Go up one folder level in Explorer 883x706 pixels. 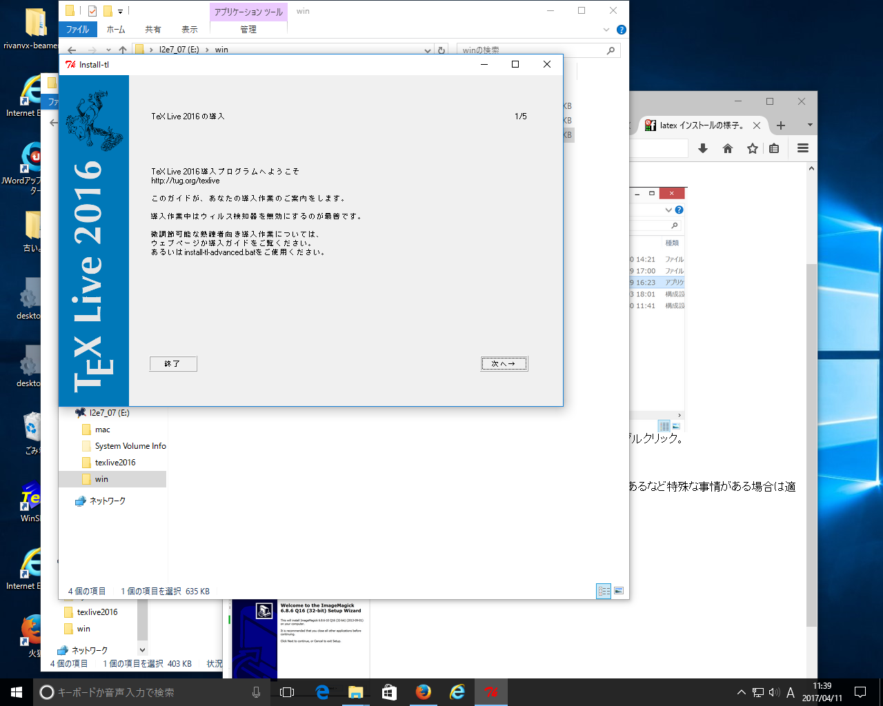[x=123, y=50]
